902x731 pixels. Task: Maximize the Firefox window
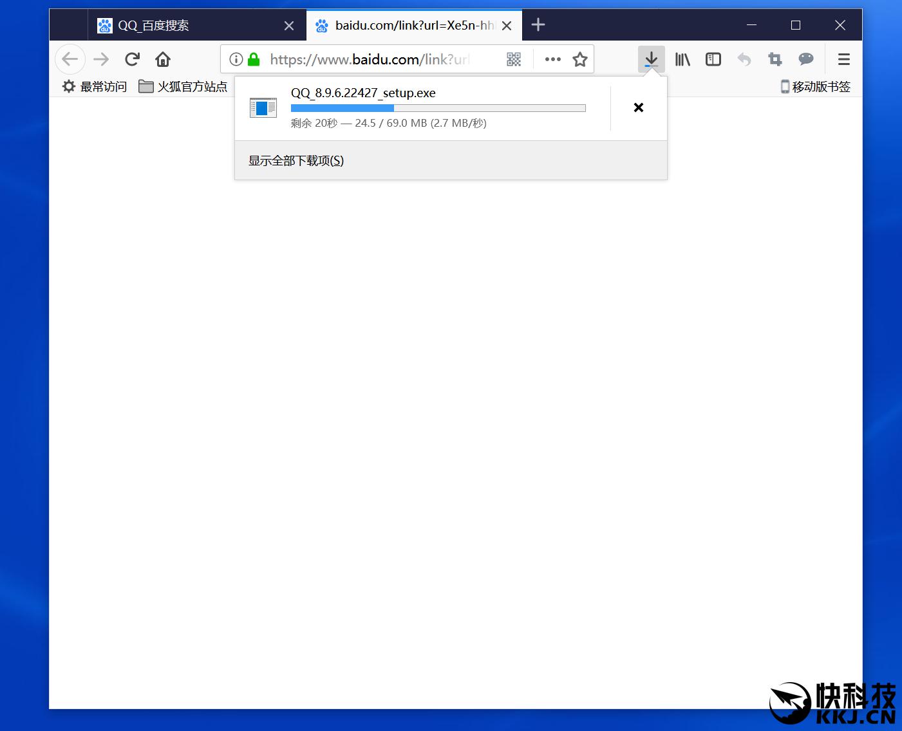pyautogui.click(x=796, y=25)
